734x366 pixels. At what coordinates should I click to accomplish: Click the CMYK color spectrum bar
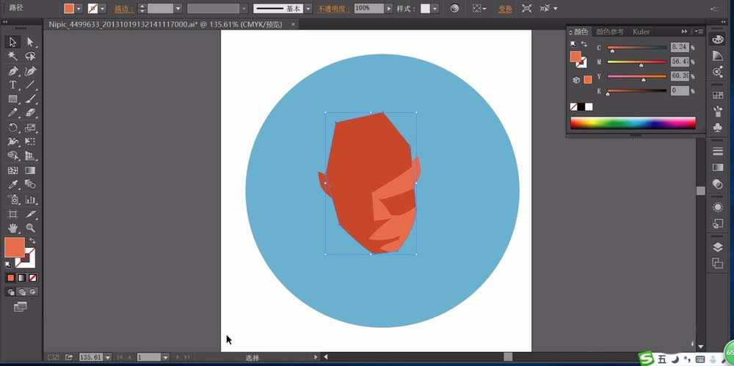[x=633, y=122]
